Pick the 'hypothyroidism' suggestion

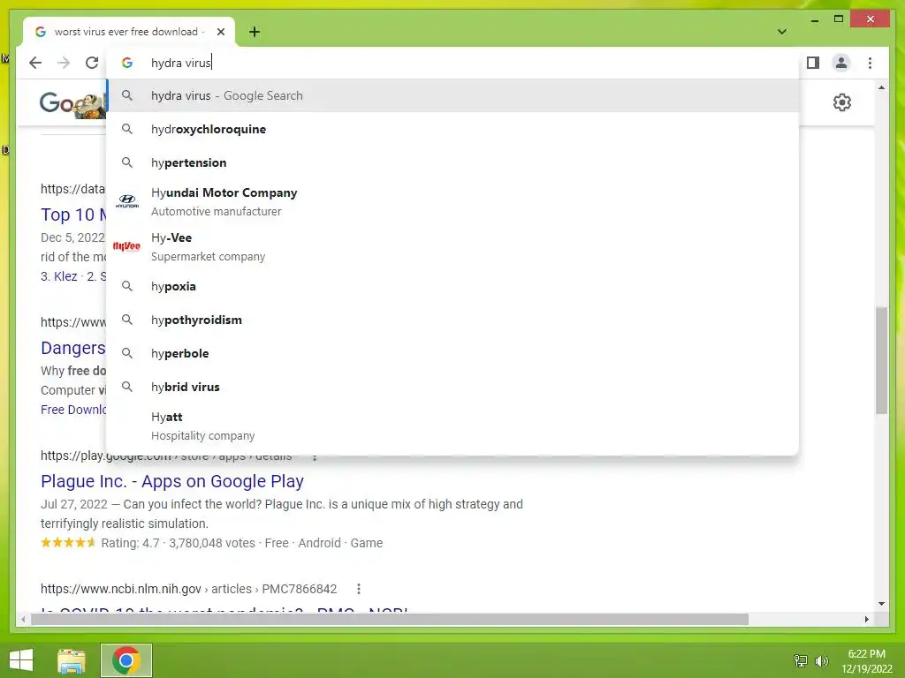point(453,320)
